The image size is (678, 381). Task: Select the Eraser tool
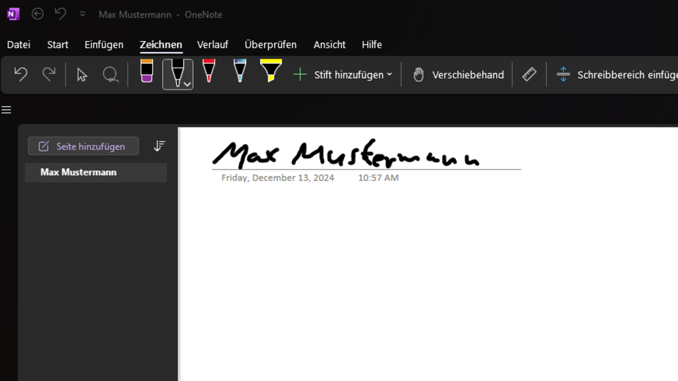pyautogui.click(x=147, y=71)
